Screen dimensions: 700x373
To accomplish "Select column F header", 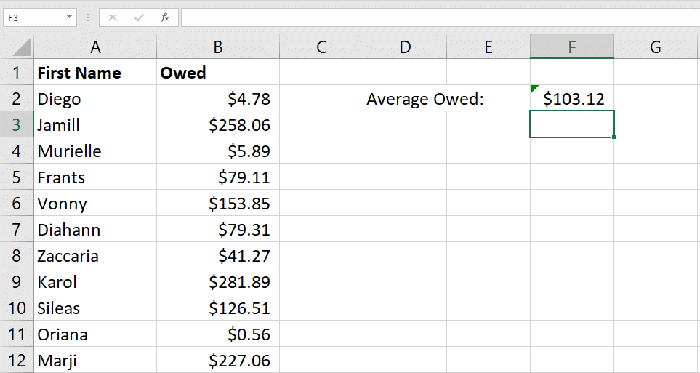I will (572, 47).
